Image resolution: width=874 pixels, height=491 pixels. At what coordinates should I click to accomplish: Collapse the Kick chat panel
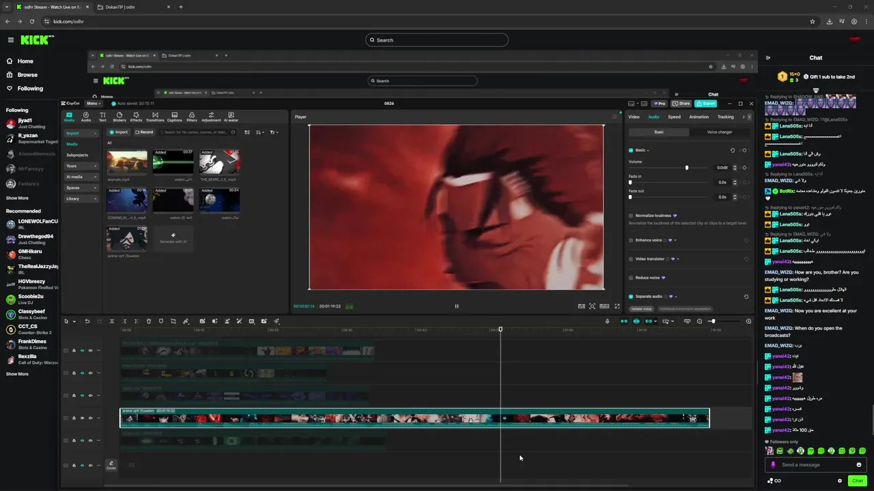tap(768, 58)
